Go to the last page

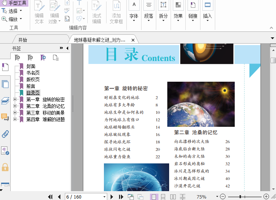pos(121,197)
